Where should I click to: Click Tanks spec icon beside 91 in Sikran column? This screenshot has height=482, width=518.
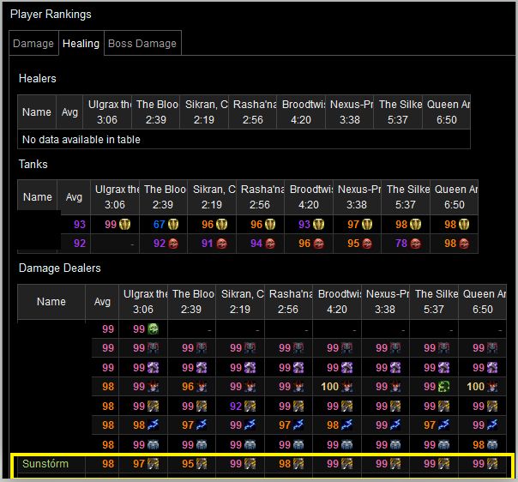pos(221,244)
